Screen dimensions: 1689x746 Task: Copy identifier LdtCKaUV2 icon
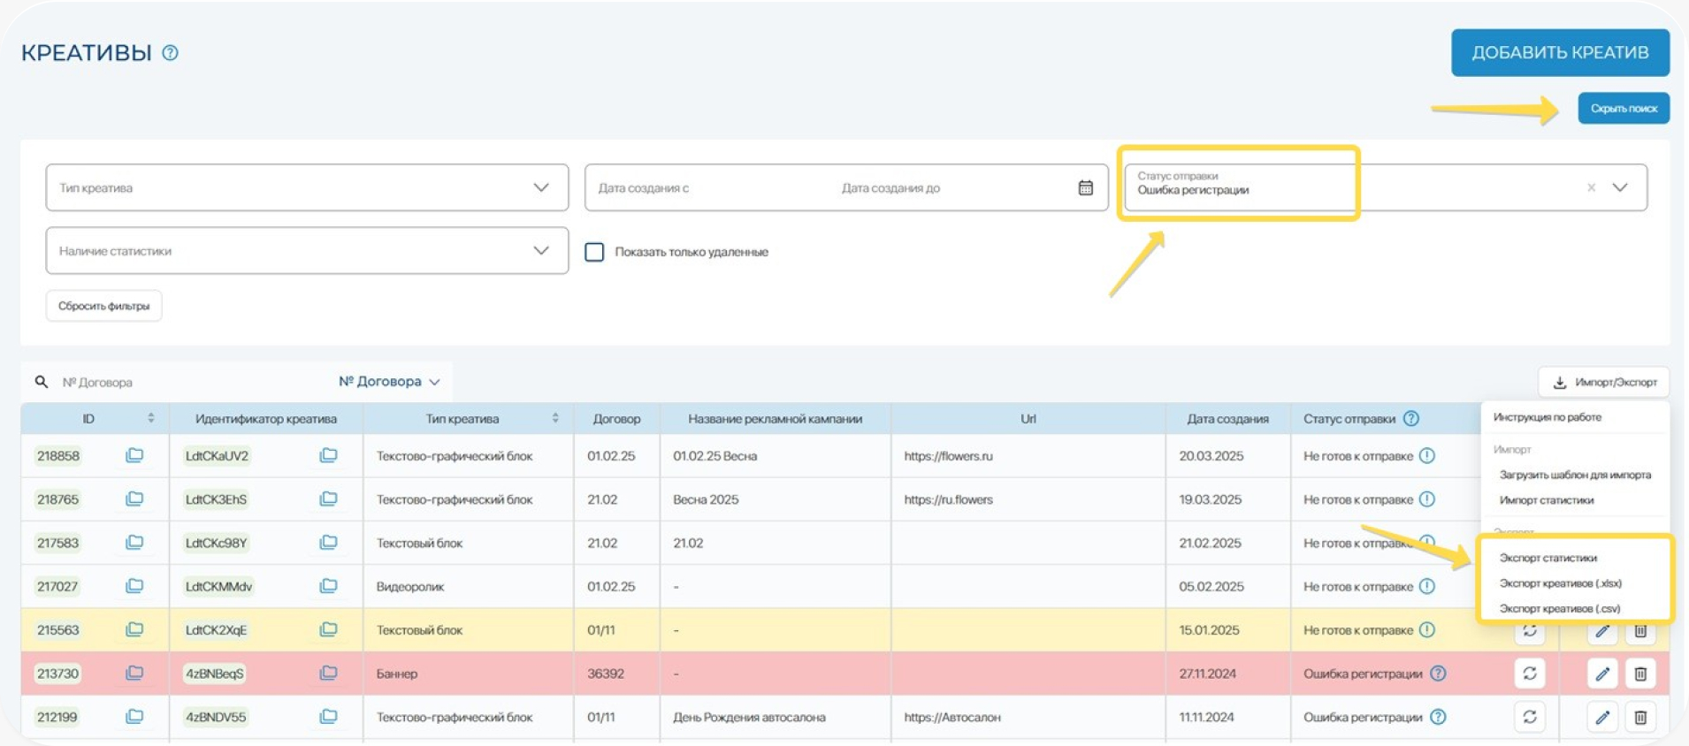coord(328,455)
